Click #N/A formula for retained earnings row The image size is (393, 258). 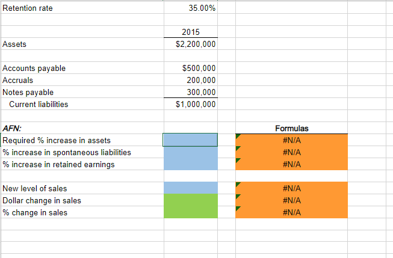click(x=291, y=164)
